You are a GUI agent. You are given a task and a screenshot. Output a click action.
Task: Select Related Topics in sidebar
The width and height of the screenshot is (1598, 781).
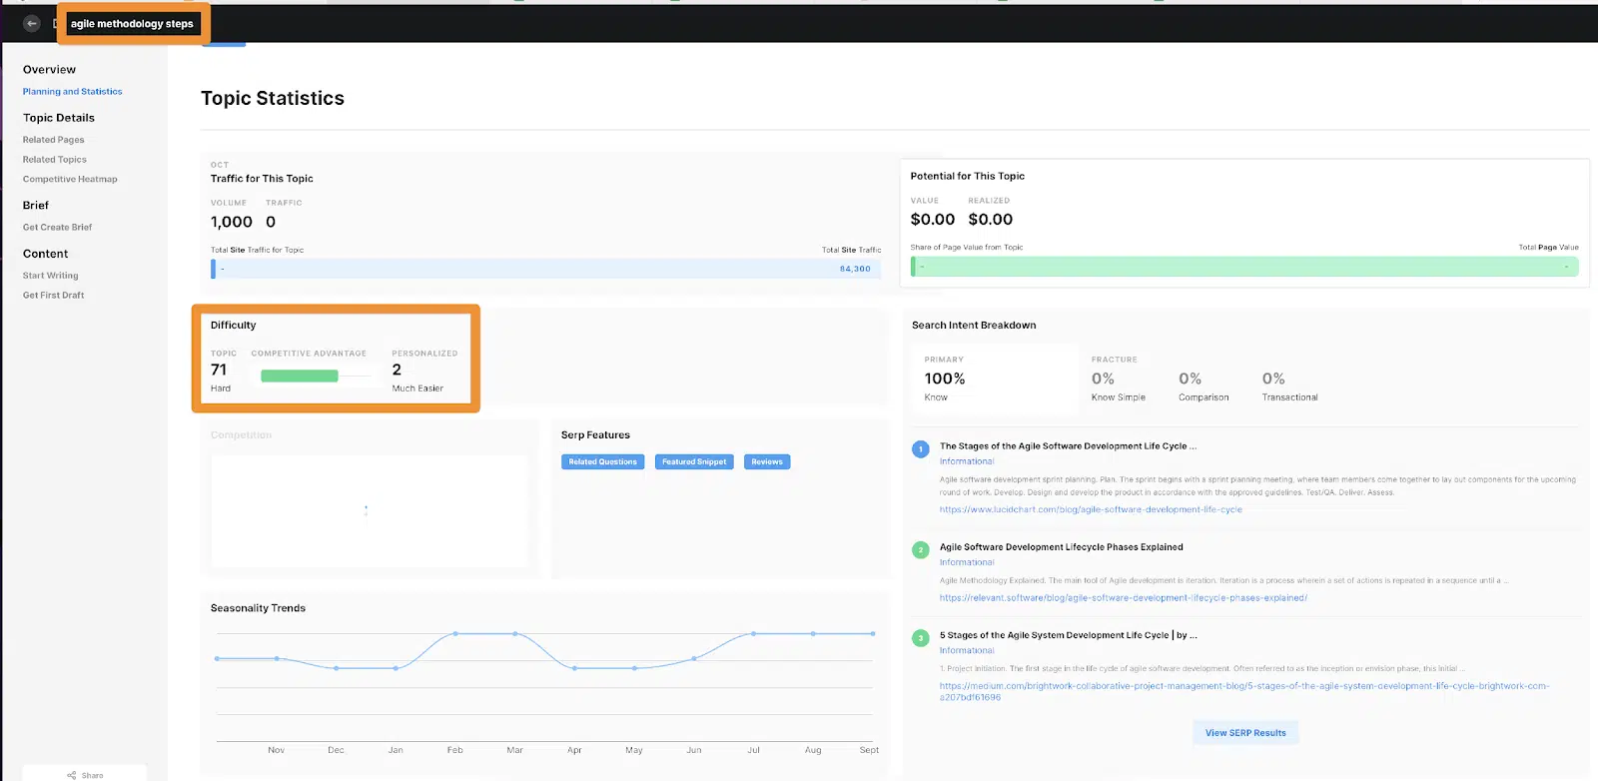[55, 160]
